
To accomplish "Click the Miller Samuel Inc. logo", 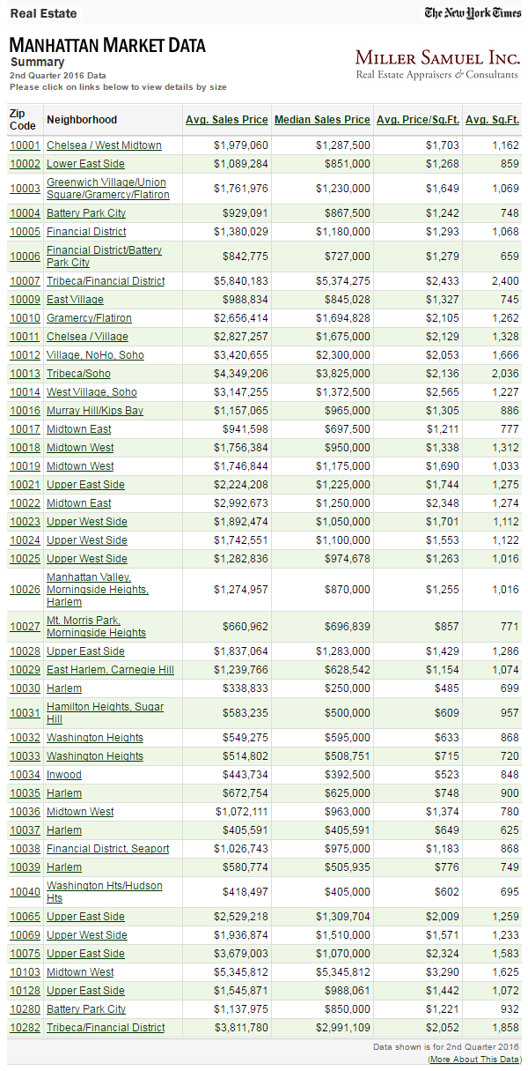I will 436,63.
